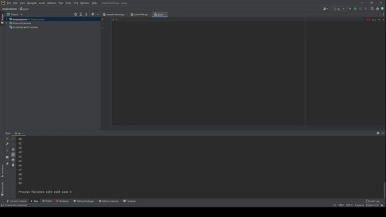The image size is (386, 217).
Task: Open IDE settings via the gear icon at top right
Action: point(378,8)
